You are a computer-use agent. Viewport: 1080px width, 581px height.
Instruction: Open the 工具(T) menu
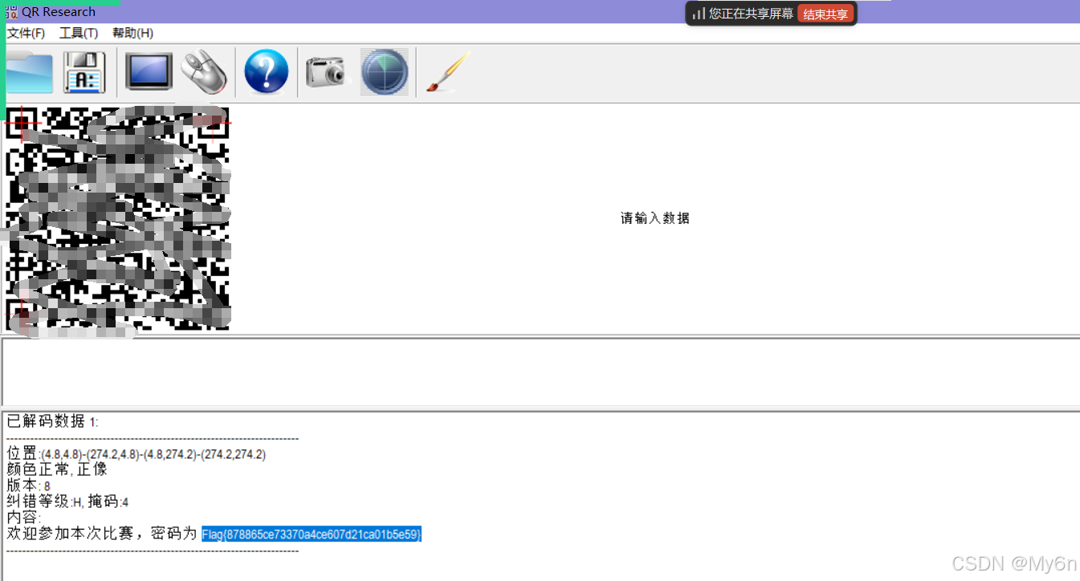tap(79, 33)
